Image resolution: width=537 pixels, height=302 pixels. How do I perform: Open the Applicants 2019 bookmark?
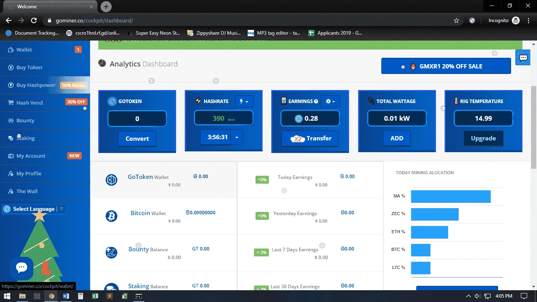click(x=335, y=33)
